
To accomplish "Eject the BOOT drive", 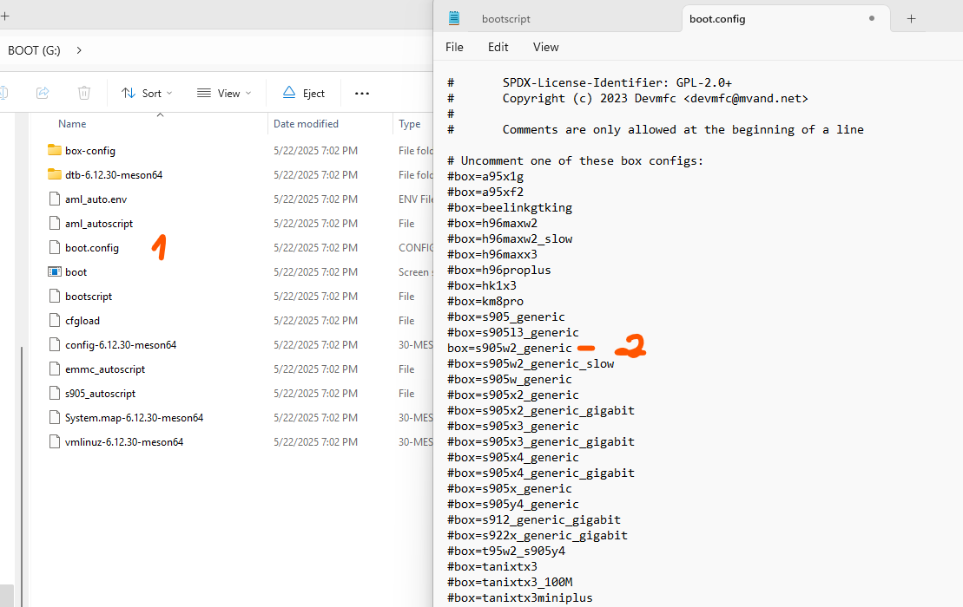I will pos(304,93).
